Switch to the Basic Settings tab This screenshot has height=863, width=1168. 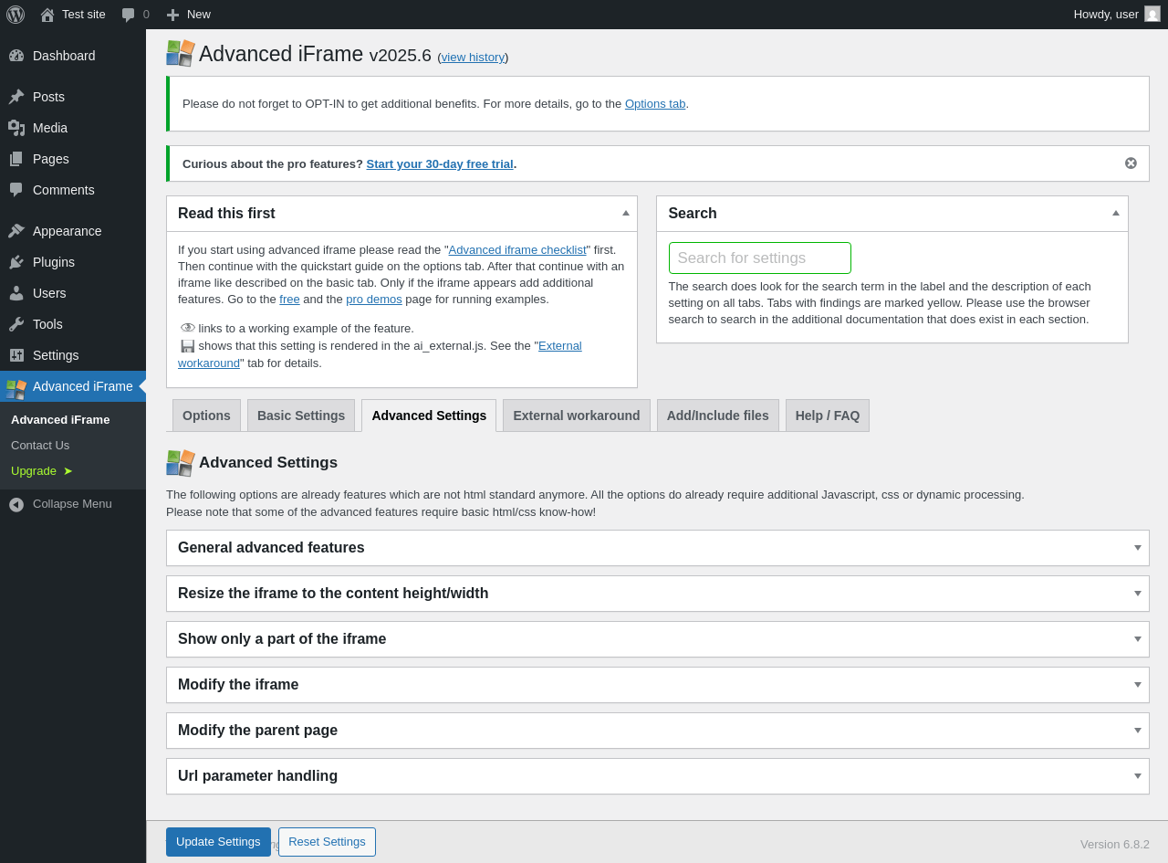point(301,416)
